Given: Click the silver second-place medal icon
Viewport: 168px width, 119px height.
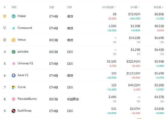Looking at the screenshot, I should pos(4,28).
